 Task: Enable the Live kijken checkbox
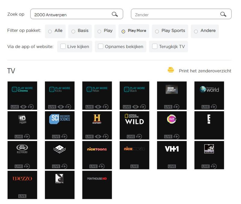point(63,46)
